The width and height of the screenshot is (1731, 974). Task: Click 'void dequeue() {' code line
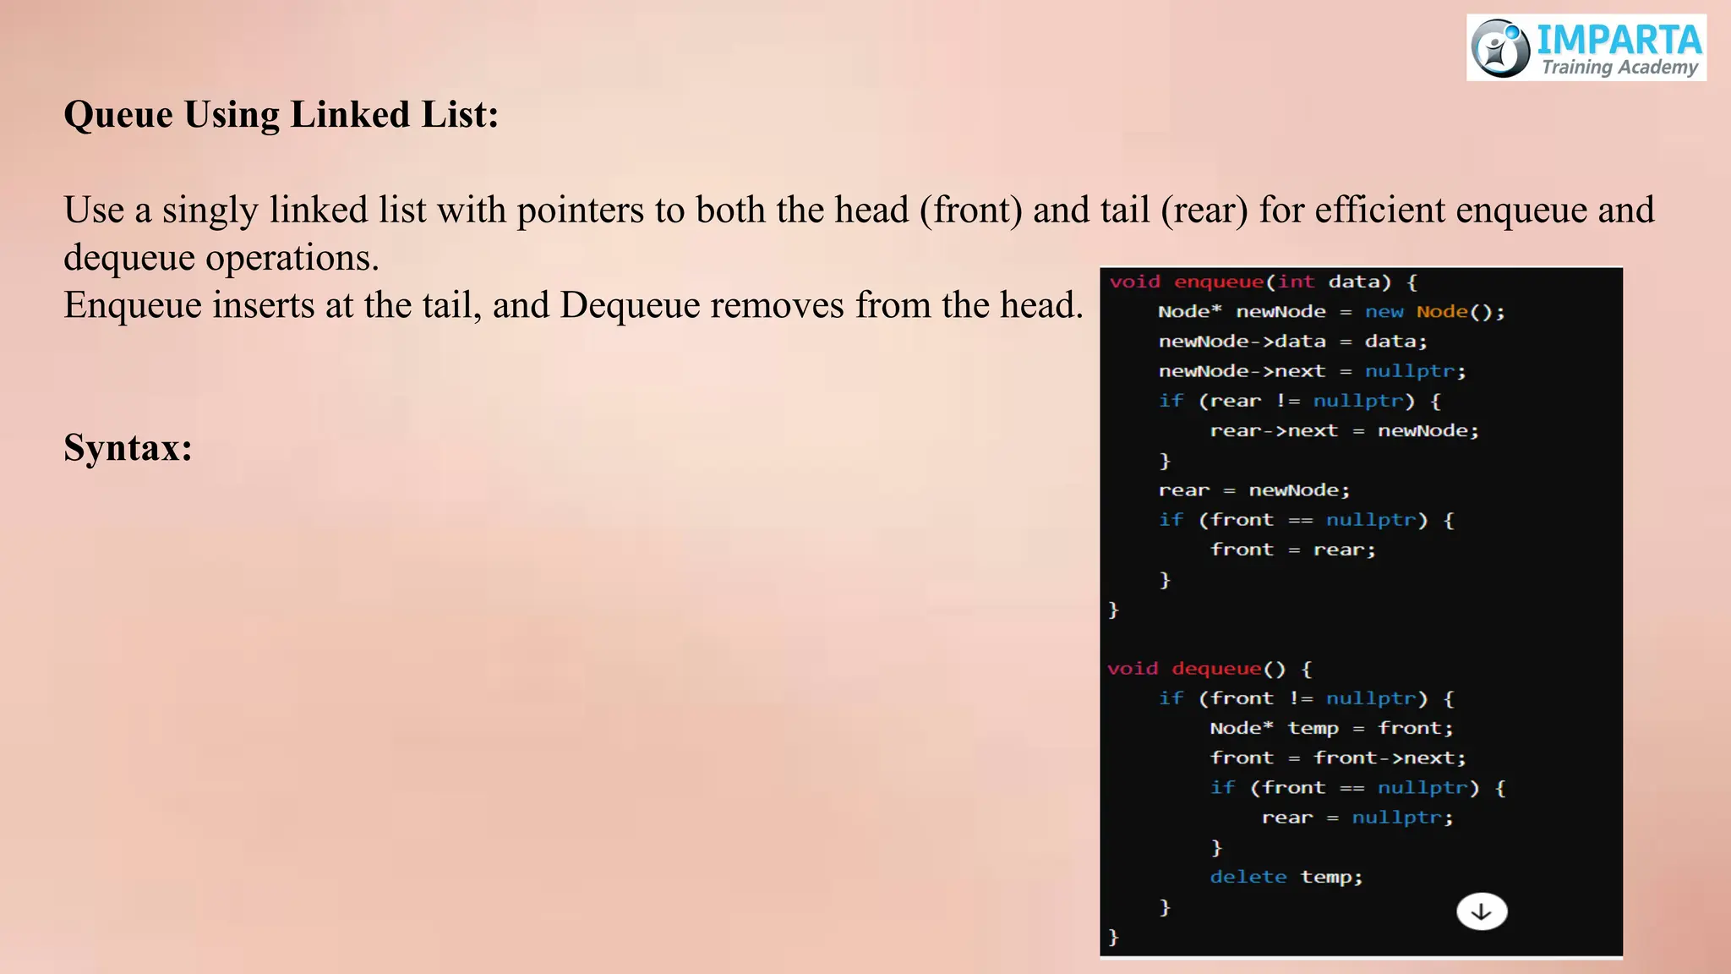[1210, 669]
